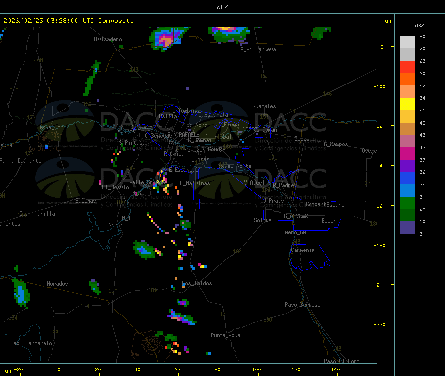Click the Soitue place label
This screenshot has height=376, width=445.
click(x=263, y=220)
